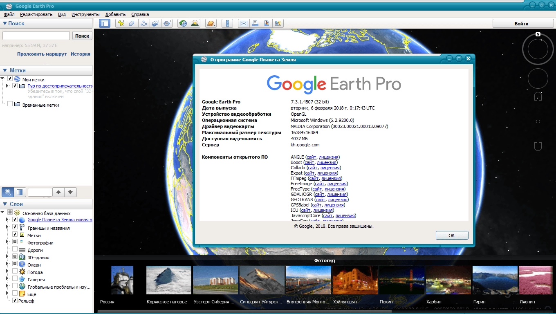Open the Вид menu
This screenshot has height=314, width=556.
(x=62, y=14)
